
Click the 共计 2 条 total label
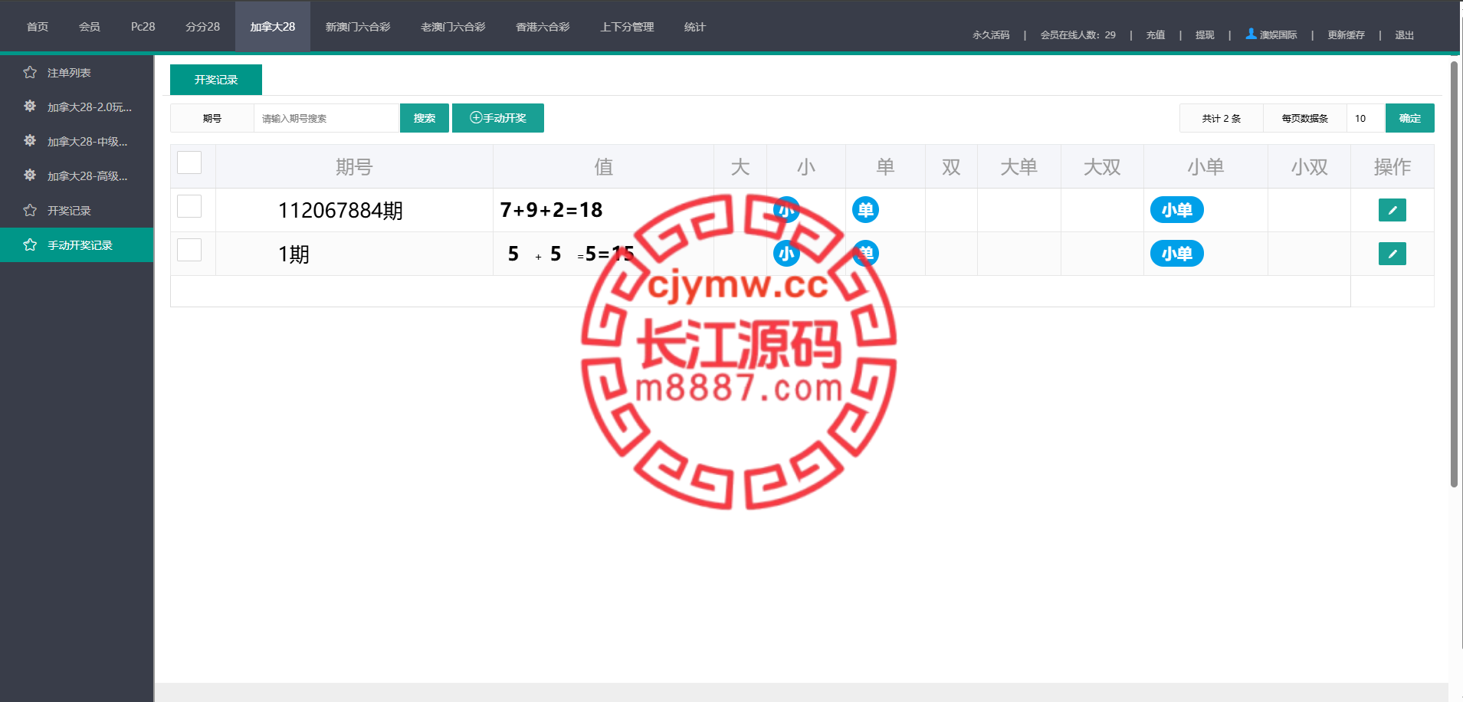1221,118
